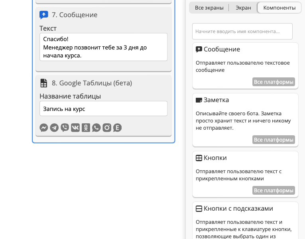Pick the Кнопки с подсказками component title

click(x=238, y=209)
